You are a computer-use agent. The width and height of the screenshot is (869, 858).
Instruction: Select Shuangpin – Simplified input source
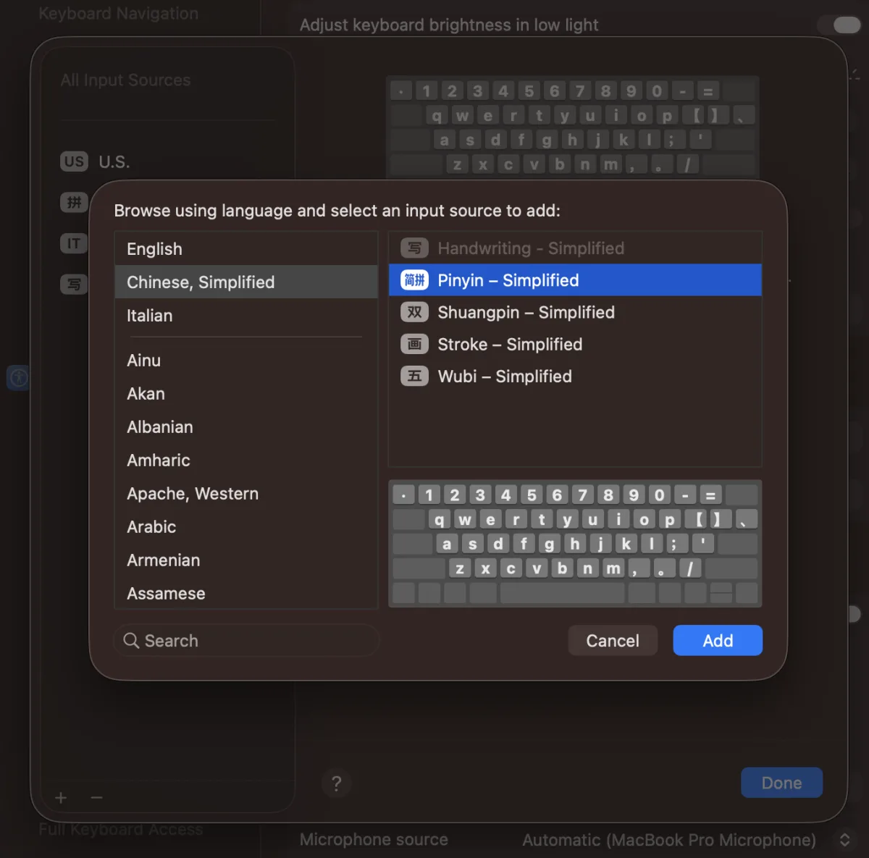(575, 312)
